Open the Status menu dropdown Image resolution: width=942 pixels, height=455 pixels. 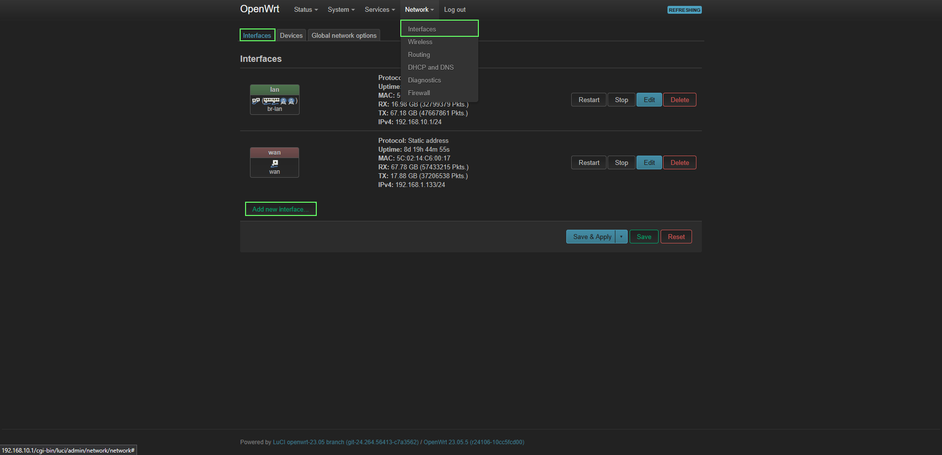[305, 10]
